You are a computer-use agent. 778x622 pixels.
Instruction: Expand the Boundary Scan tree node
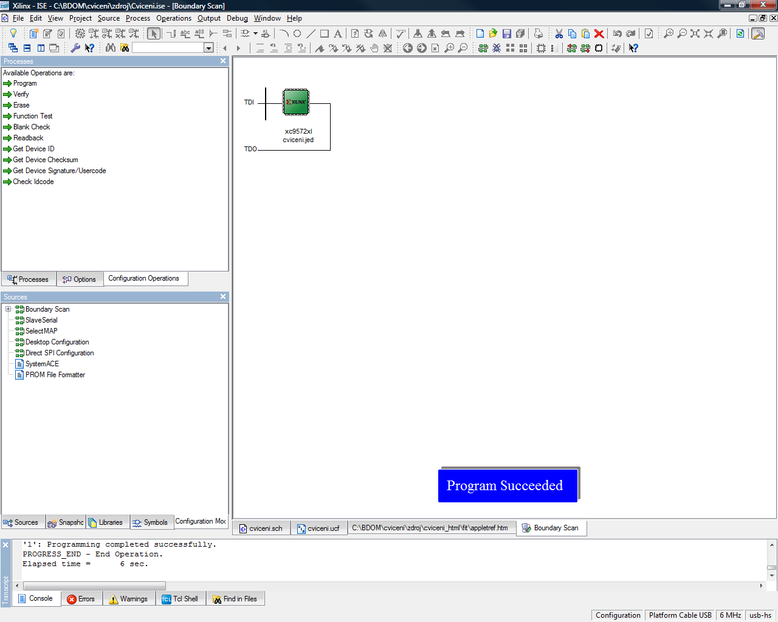pyautogui.click(x=9, y=309)
